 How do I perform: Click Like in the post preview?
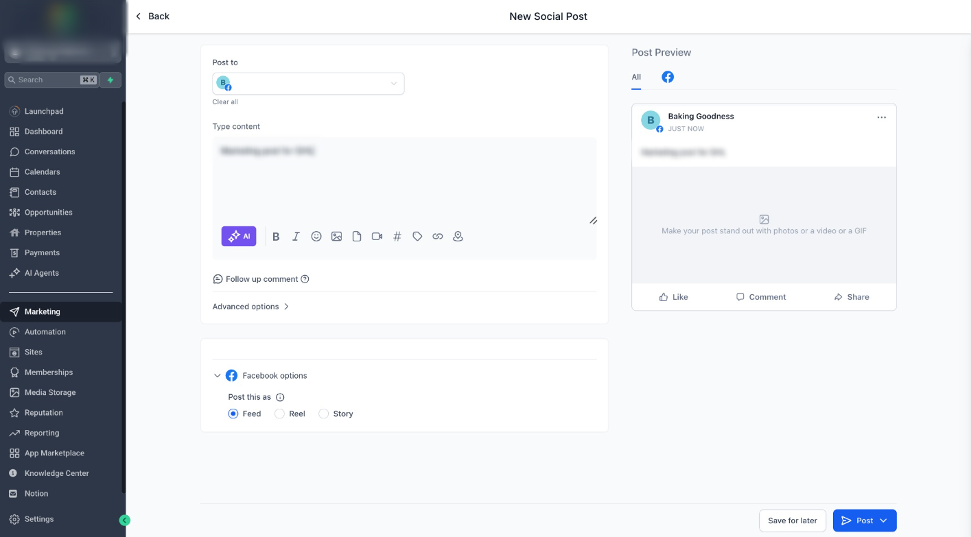(x=673, y=297)
